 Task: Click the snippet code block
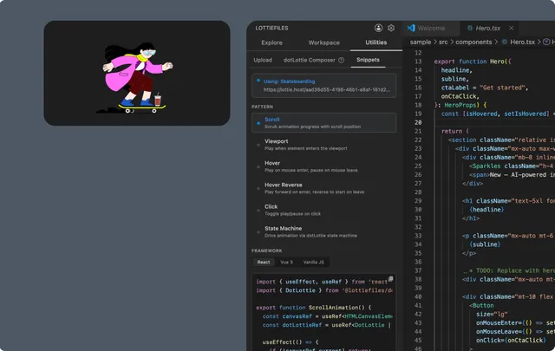[x=323, y=312]
